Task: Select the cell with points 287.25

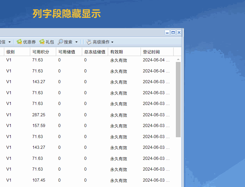Action: coord(39,115)
